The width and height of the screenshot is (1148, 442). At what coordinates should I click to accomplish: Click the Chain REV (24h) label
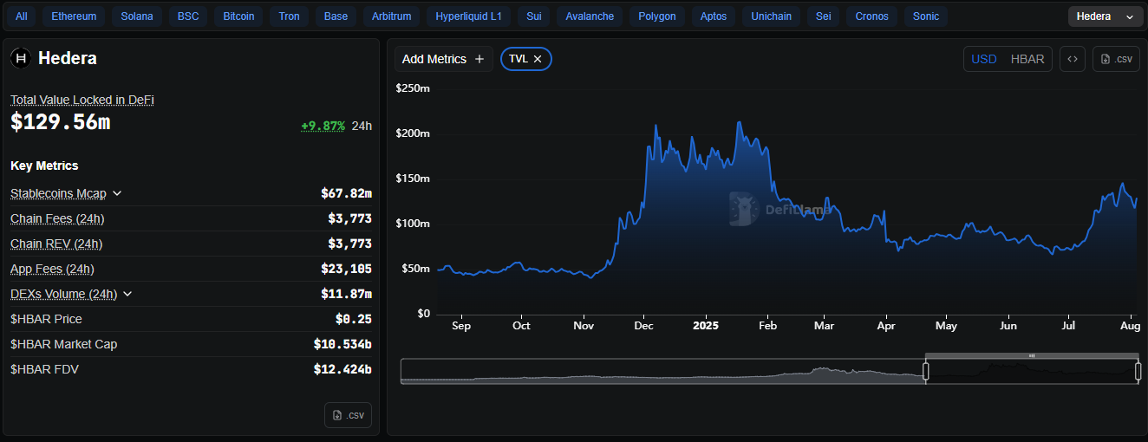click(x=56, y=244)
